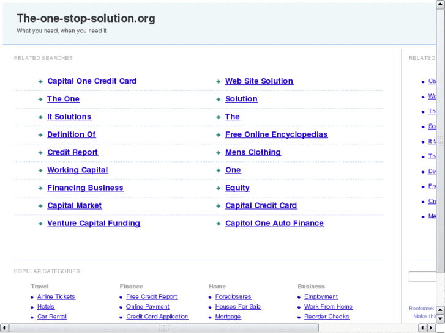Click the Web Site Solution link
Viewport: 445px width, 333px height.
pyautogui.click(x=259, y=81)
